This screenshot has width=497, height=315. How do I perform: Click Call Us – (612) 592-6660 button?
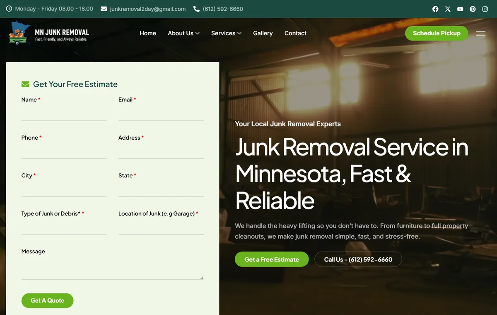pos(358,259)
